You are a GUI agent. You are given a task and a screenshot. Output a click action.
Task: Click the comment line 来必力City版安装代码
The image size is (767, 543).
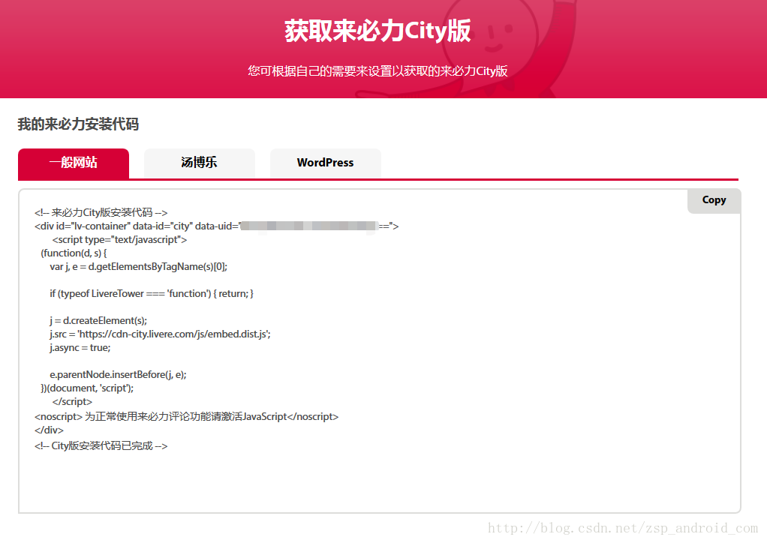[101, 212]
